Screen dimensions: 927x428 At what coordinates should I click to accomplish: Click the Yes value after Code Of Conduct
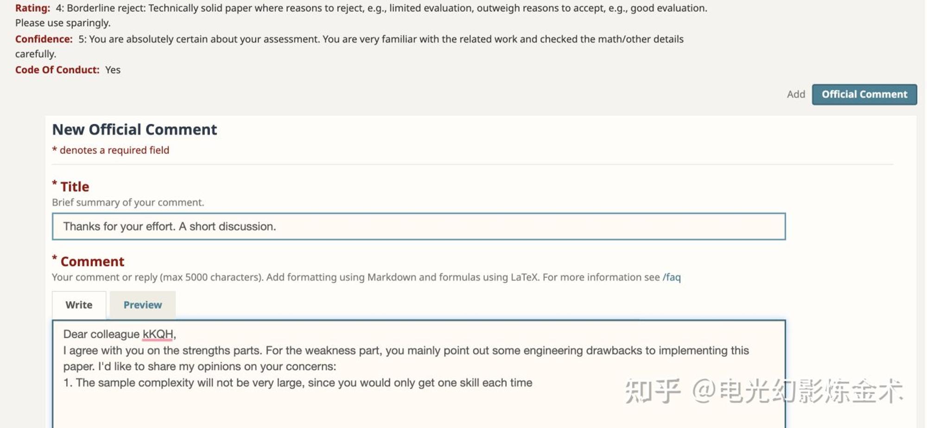(x=113, y=70)
